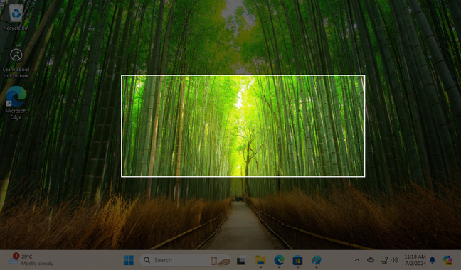
Task: Click the taskbar Search box
Action: click(x=185, y=260)
